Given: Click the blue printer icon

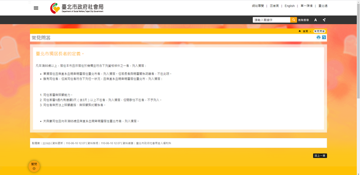Looking at the screenshot, I should pyautogui.click(x=319, y=37).
